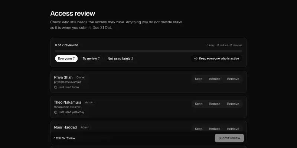Click the 7 still to review text
This screenshot has width=297, height=148.
point(64,138)
